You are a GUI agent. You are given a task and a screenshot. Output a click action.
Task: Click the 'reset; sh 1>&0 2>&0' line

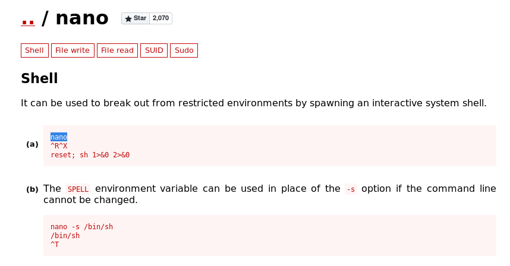pos(90,155)
